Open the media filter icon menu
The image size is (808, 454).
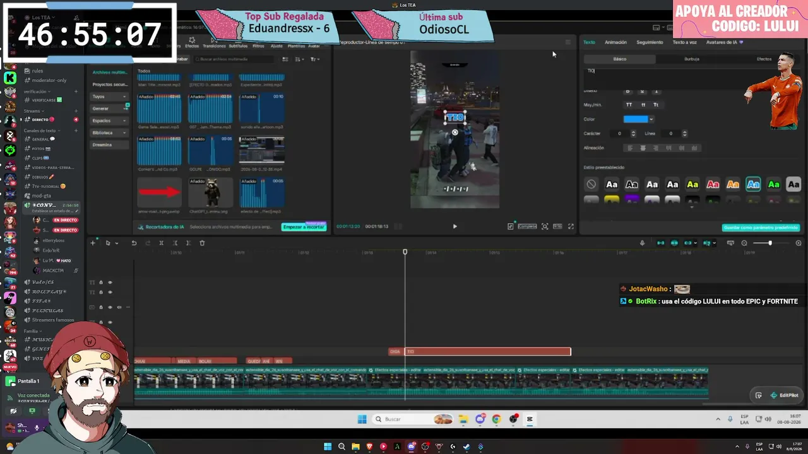tap(314, 59)
